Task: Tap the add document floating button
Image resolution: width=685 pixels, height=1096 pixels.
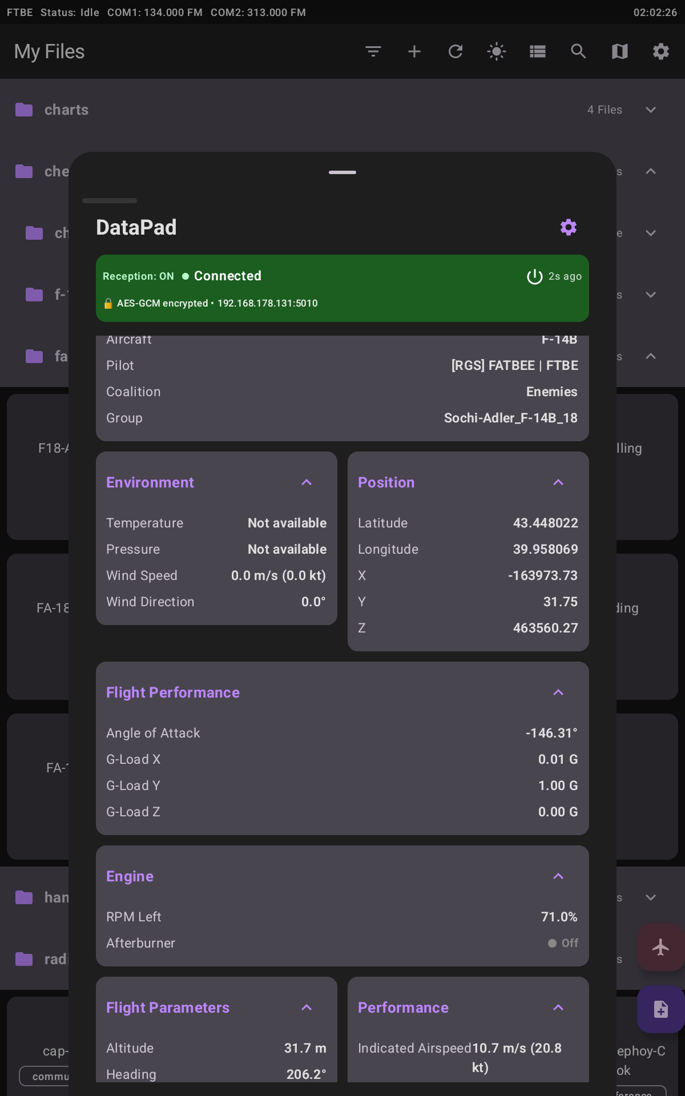Action: click(661, 1009)
